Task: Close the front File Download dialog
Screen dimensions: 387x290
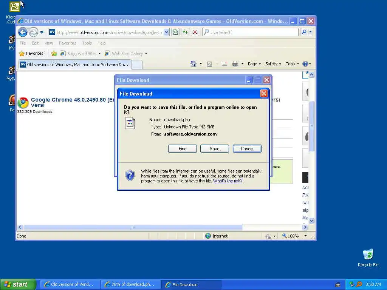Action: tap(263, 94)
